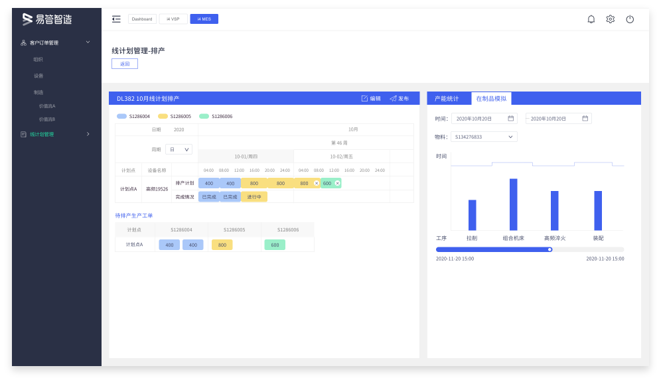Select the yellow 800 block in 待排产 table
This screenshot has width=661, height=382.
(x=222, y=245)
